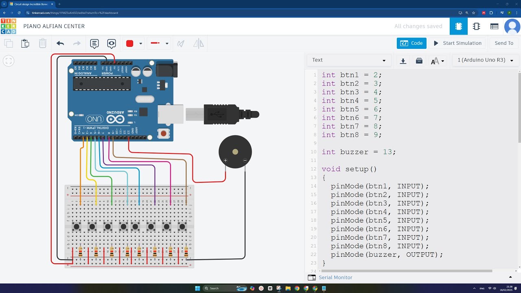Open the Component List view icon

point(494,26)
